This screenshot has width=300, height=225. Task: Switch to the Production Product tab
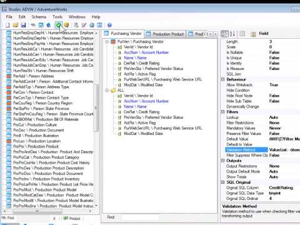coord(165,34)
